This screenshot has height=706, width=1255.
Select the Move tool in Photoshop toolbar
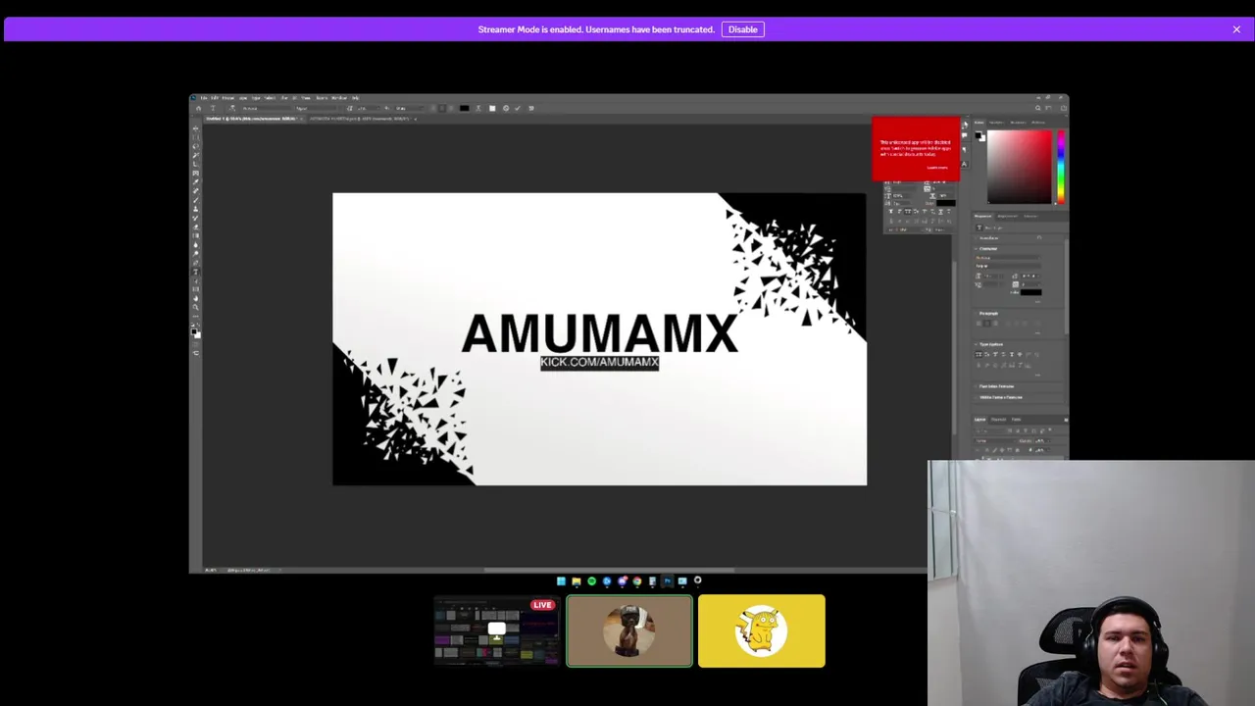coord(195,128)
